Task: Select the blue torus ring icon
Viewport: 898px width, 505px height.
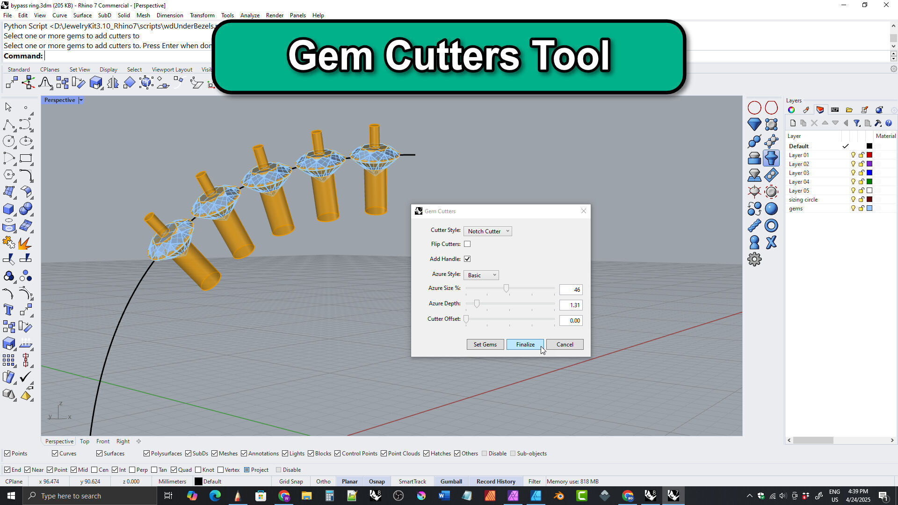Action: tap(771, 226)
